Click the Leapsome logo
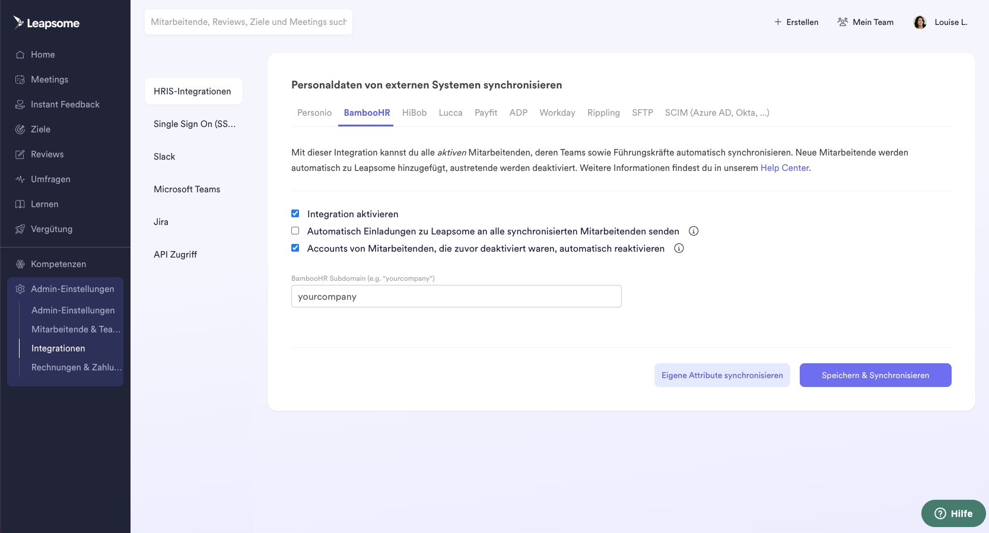 tap(46, 23)
